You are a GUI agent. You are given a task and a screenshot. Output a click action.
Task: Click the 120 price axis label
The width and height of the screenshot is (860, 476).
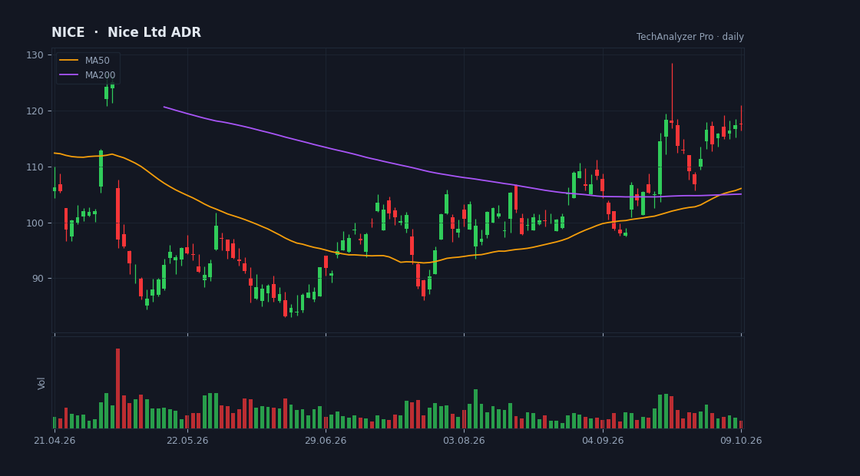pyautogui.click(x=35, y=111)
